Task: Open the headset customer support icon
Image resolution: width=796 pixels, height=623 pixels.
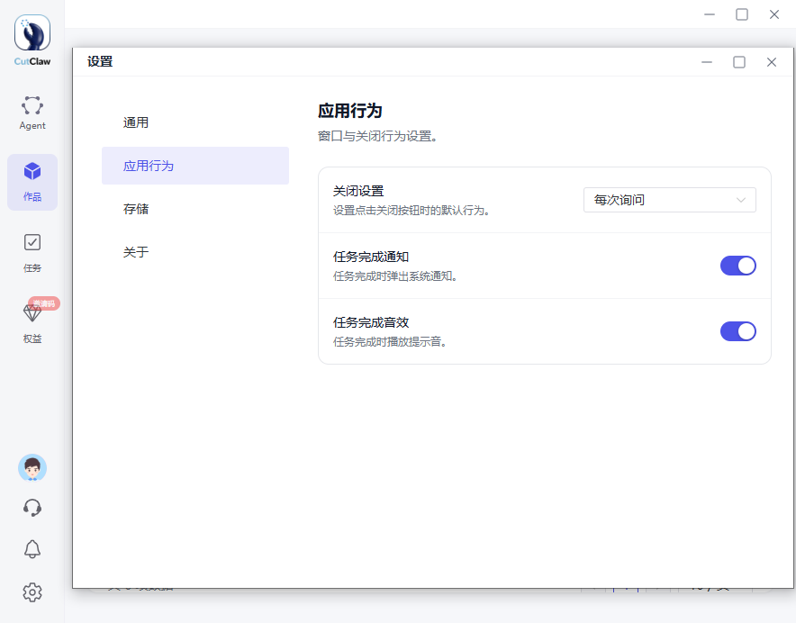Action: 32,508
